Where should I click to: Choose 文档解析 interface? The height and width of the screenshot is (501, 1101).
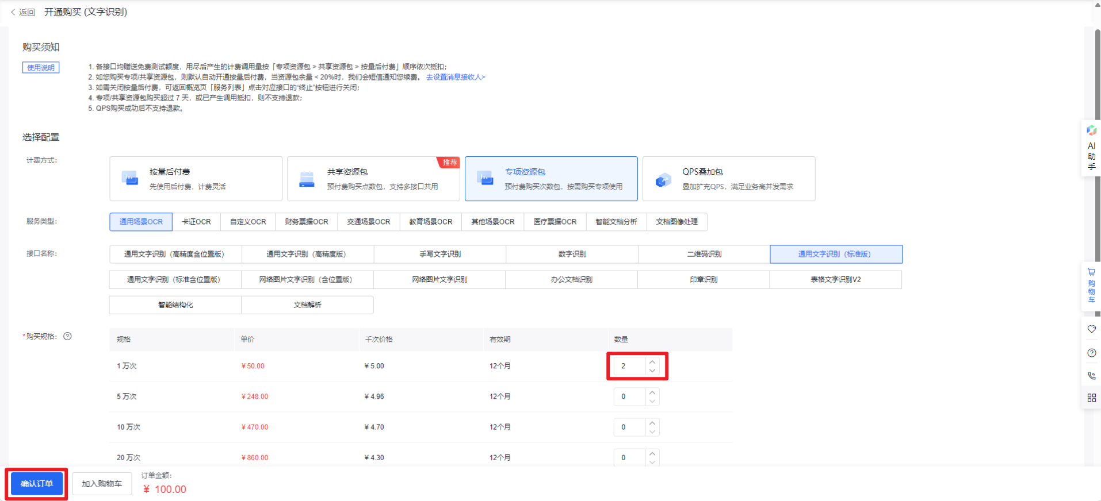pyautogui.click(x=308, y=305)
